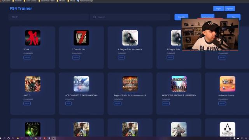
Task: Select the ACE COMBAT 7 cover icon
Action: 81,84
